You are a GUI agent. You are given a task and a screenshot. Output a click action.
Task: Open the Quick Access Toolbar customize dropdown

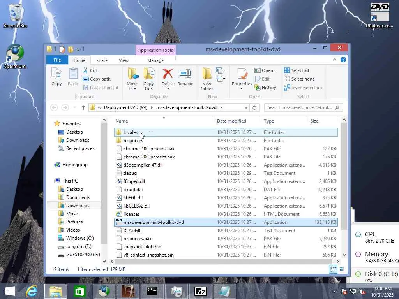pyautogui.click(x=78, y=49)
